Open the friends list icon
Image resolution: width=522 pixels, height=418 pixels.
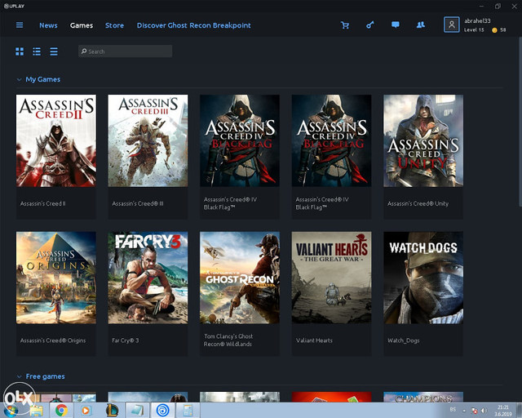click(x=421, y=24)
